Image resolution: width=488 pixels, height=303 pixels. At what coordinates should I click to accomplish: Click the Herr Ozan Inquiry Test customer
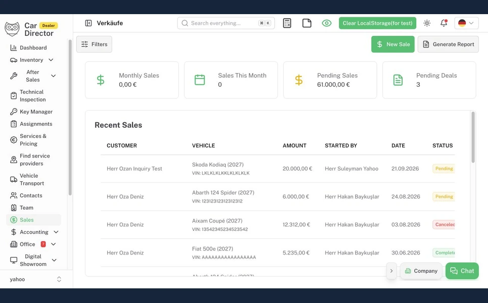(x=134, y=168)
